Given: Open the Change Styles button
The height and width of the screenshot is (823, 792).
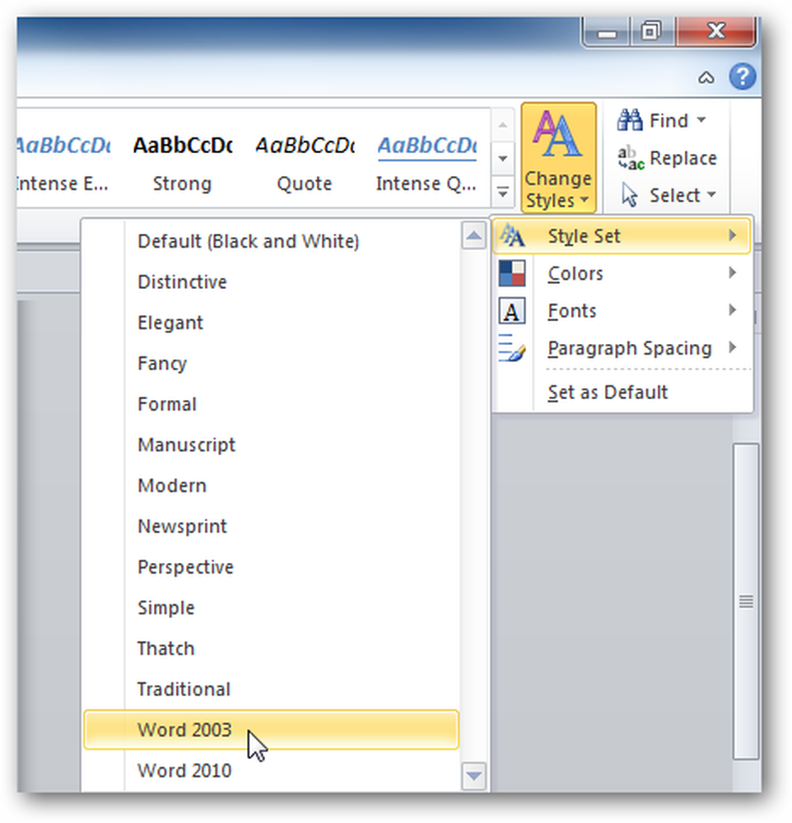Looking at the screenshot, I should (x=558, y=157).
